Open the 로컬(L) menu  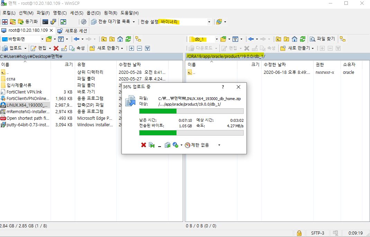click(9, 13)
